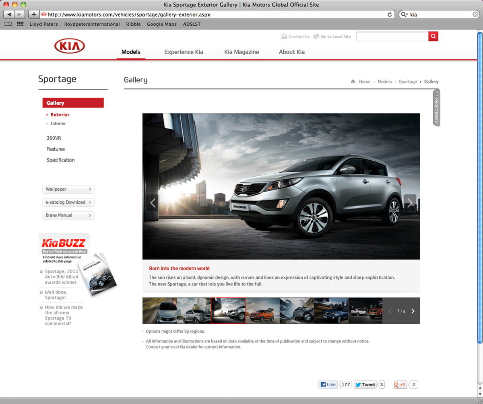Click the Kia logo in header

click(x=69, y=46)
